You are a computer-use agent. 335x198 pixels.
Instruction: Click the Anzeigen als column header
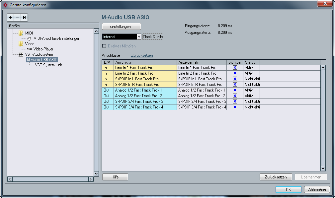(x=202, y=62)
